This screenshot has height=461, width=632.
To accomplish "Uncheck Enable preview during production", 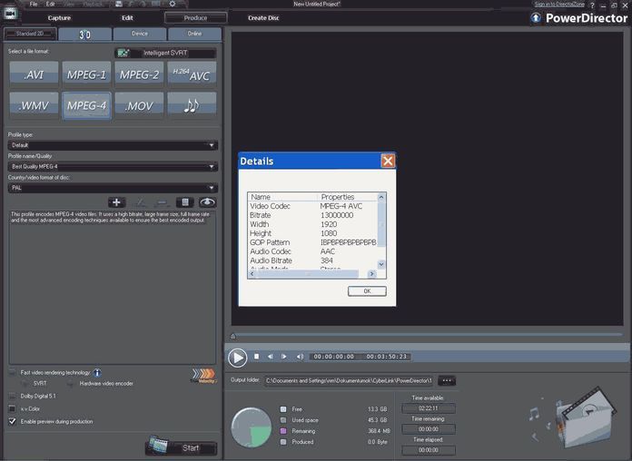I will click(x=13, y=421).
